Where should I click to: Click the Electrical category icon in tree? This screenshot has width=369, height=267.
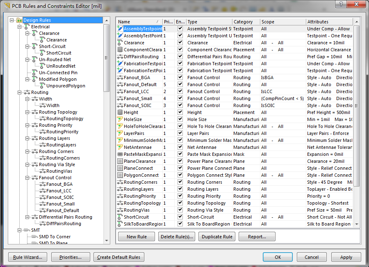[x=26, y=27]
